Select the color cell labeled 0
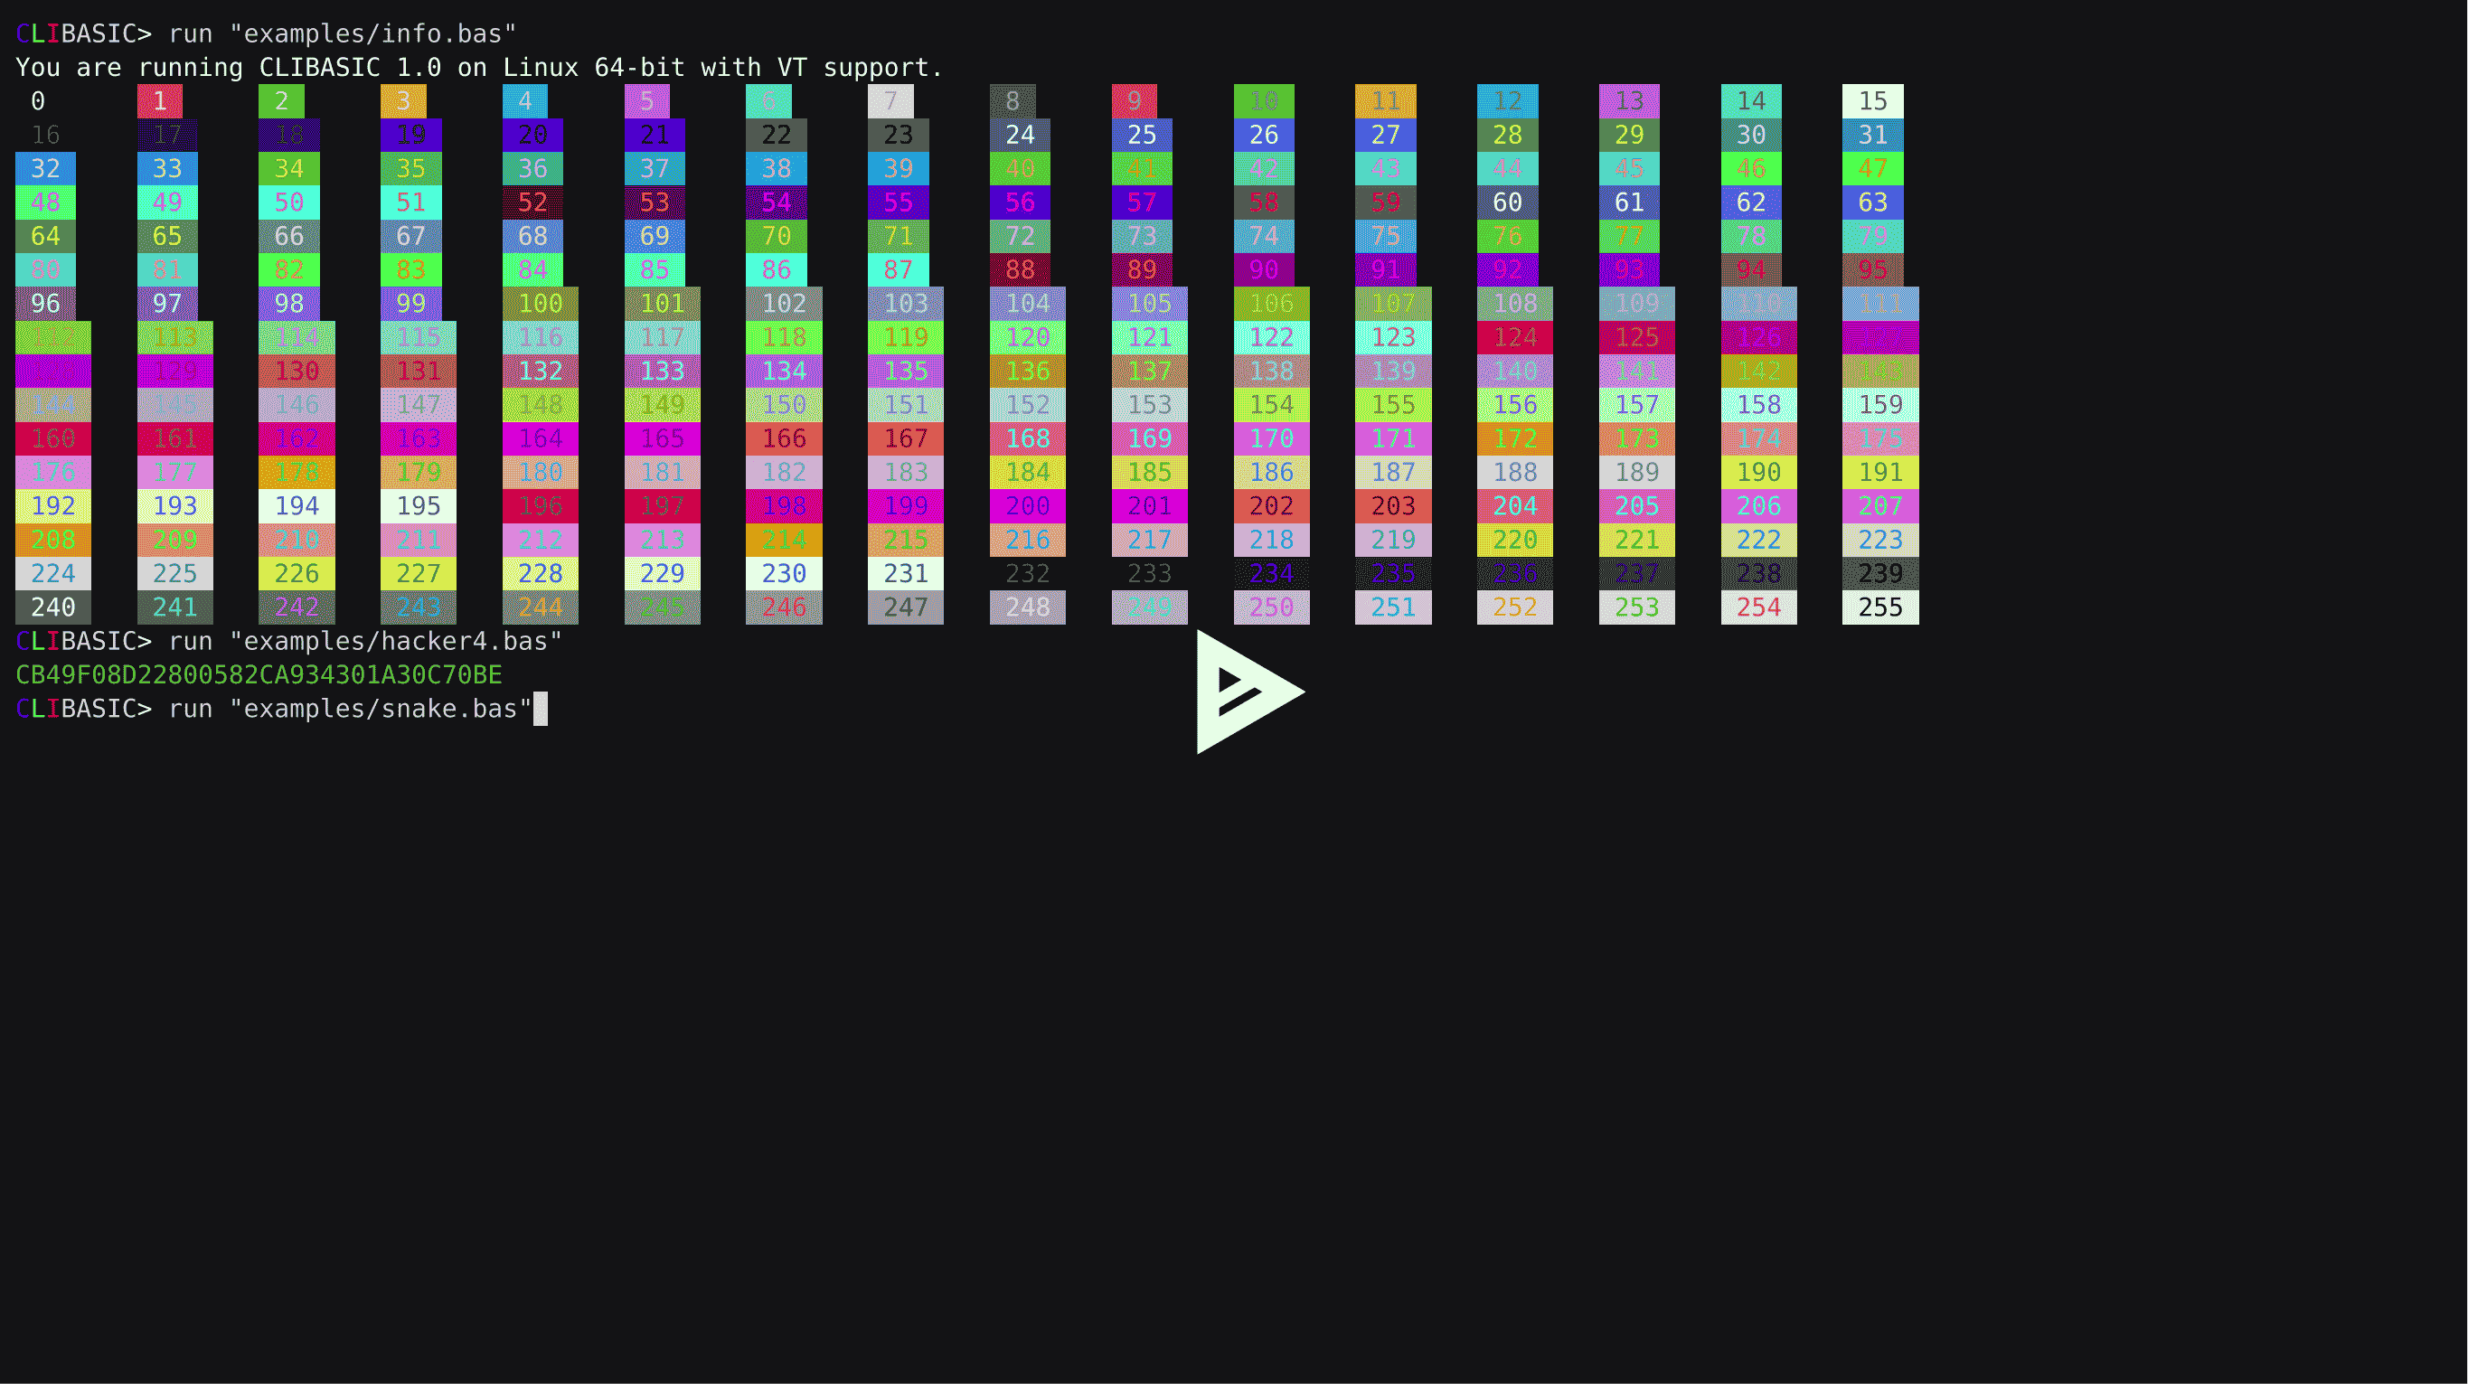This screenshot has height=1384, width=2468. pyautogui.click(x=38, y=101)
